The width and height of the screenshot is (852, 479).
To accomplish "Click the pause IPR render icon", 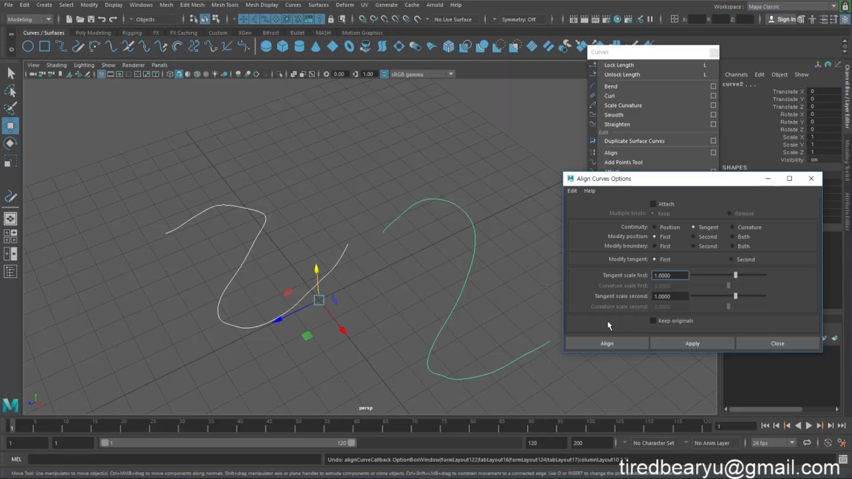I will click(x=650, y=19).
